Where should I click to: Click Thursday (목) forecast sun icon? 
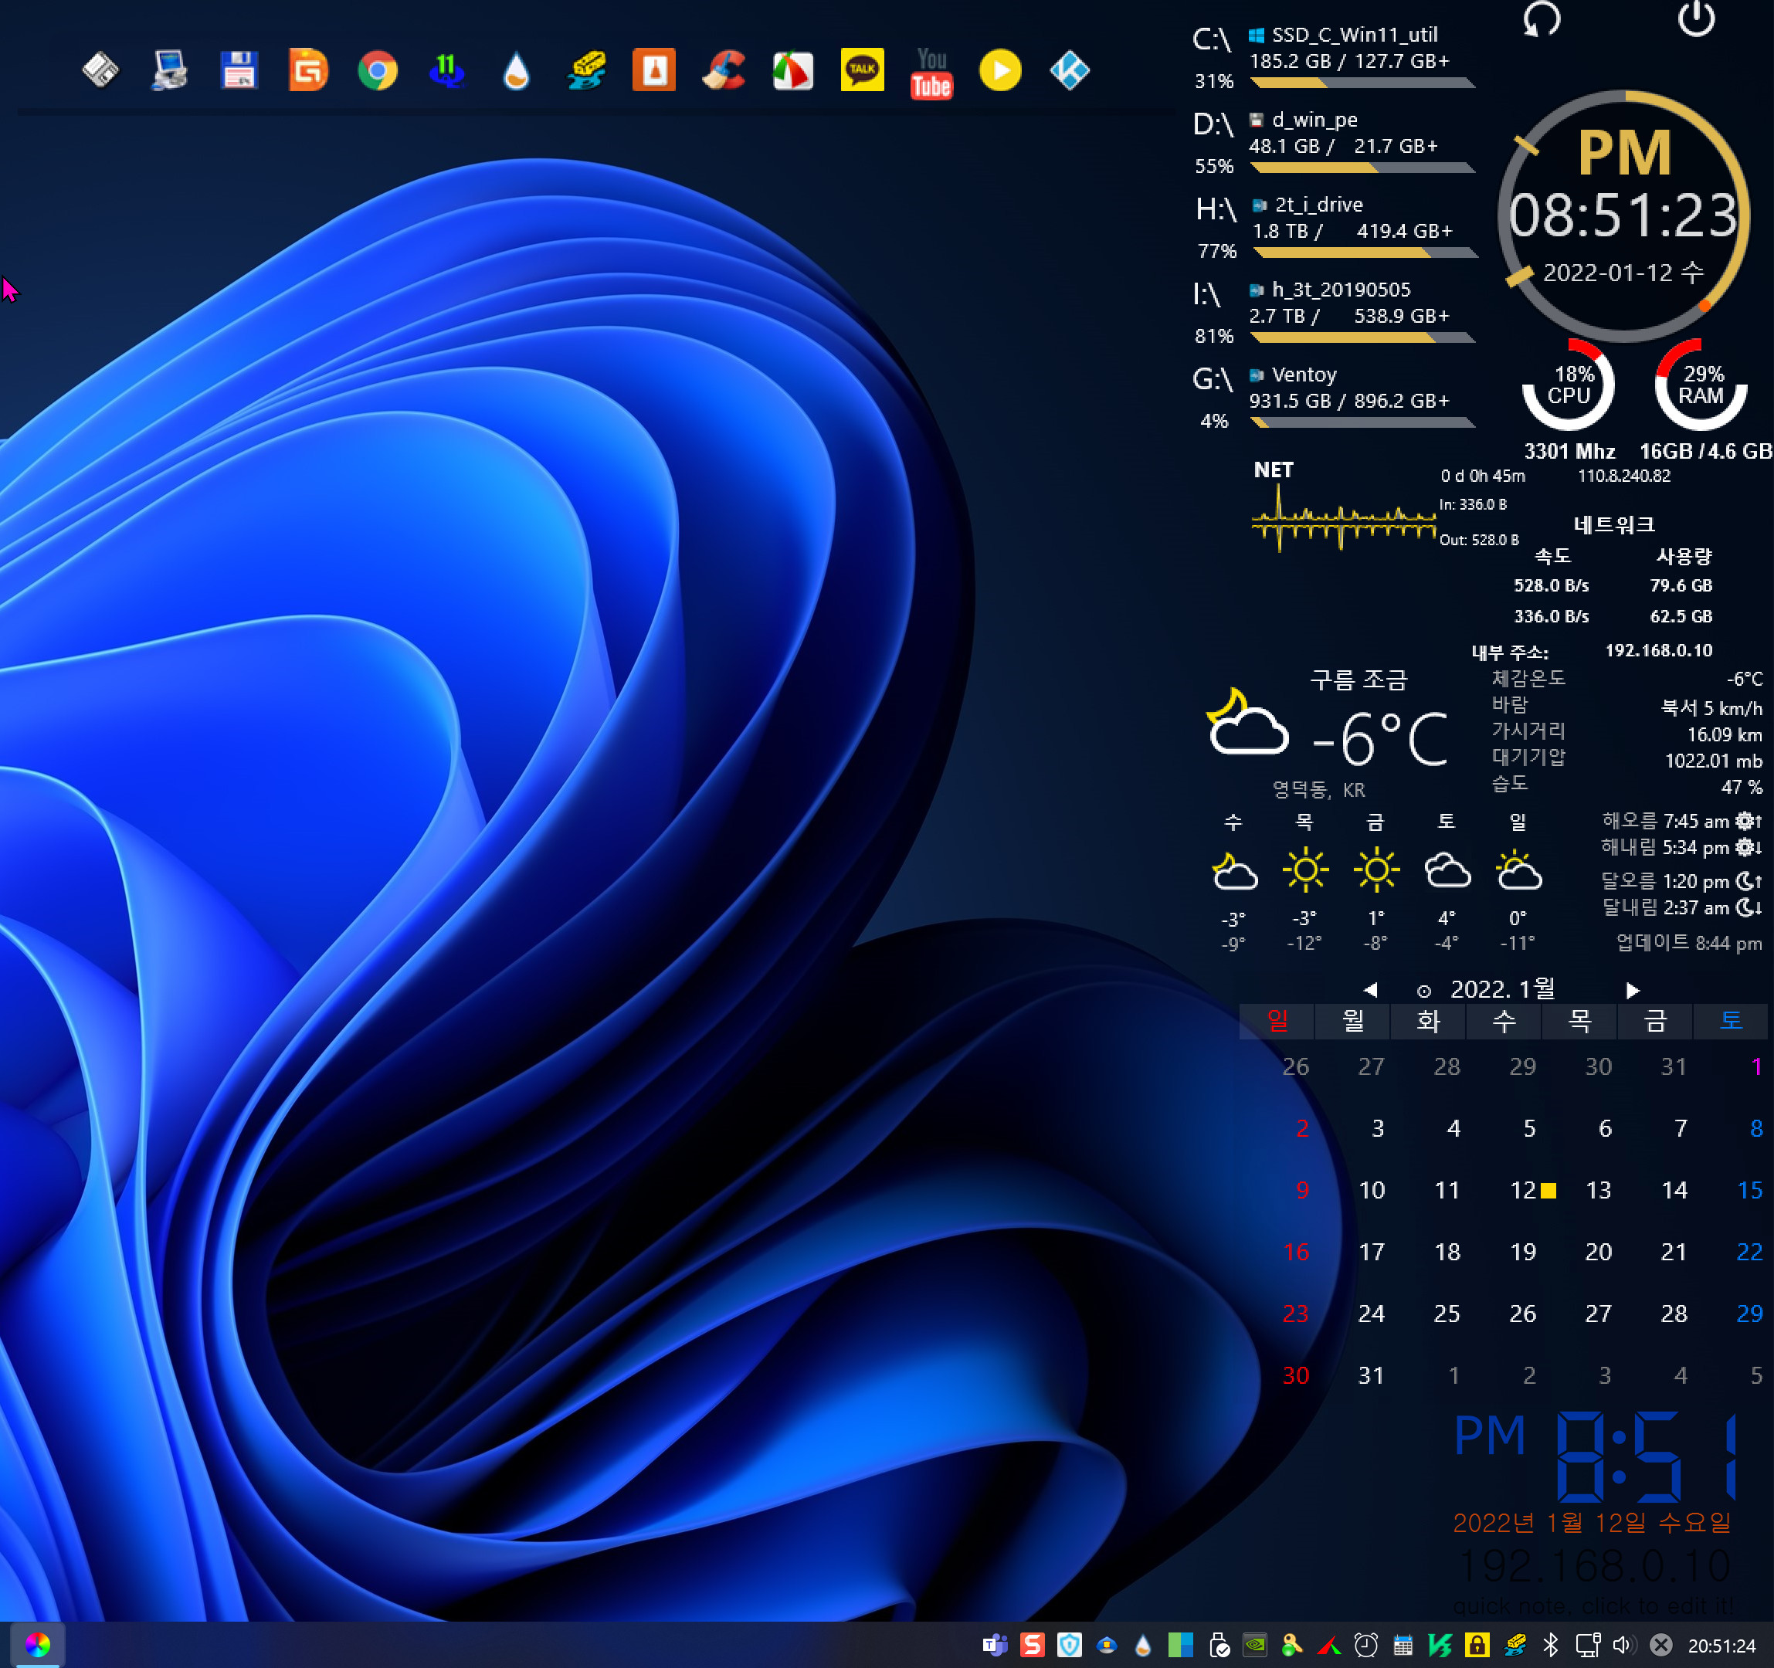(x=1304, y=870)
